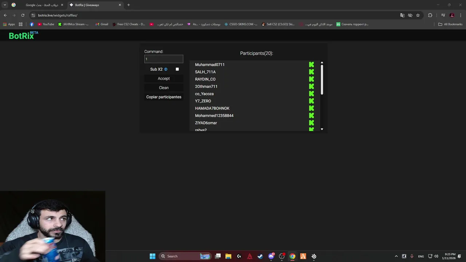This screenshot has width=466, height=262.
Task: Bookmark this page with star icon
Action: pyautogui.click(x=418, y=15)
